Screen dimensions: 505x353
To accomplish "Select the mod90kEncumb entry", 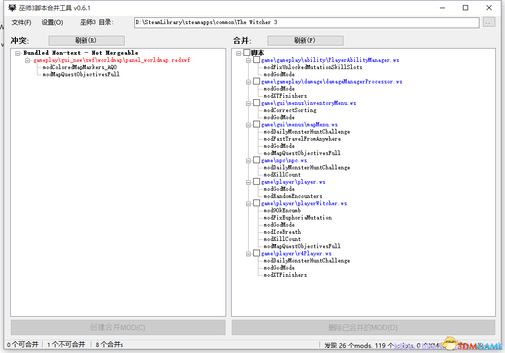I will (282, 211).
